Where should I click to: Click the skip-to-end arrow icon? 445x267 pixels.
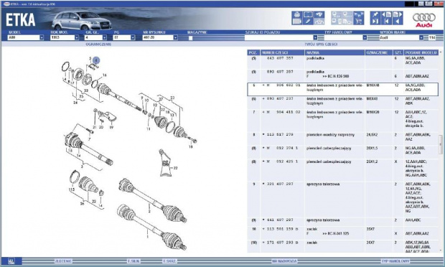[x=375, y=22]
